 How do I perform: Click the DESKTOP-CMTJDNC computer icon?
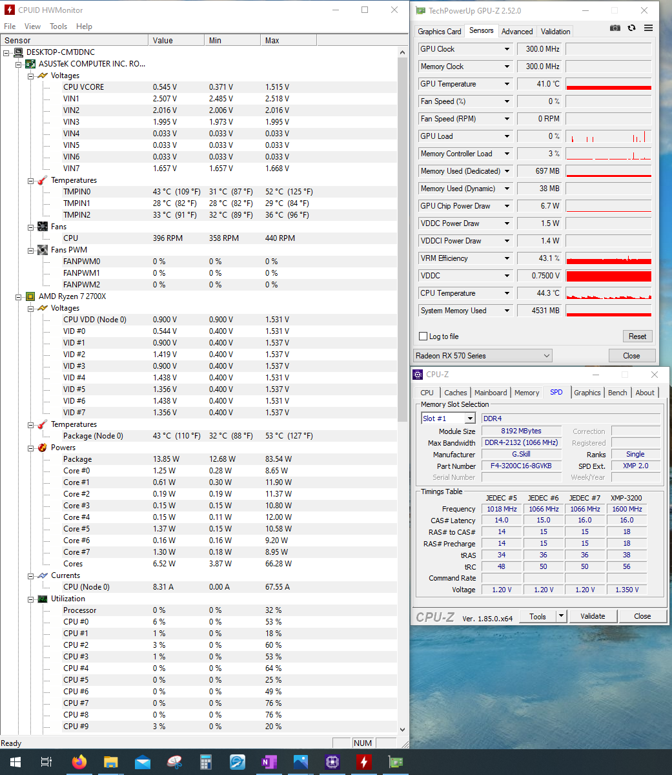(x=19, y=52)
